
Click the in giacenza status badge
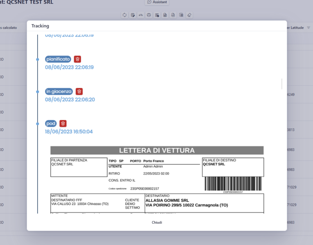(59, 91)
